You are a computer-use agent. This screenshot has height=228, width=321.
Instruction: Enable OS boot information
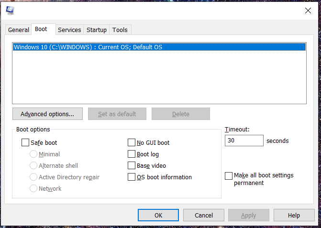[132, 177]
